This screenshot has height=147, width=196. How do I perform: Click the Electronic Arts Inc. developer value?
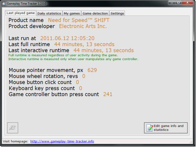[83, 26]
